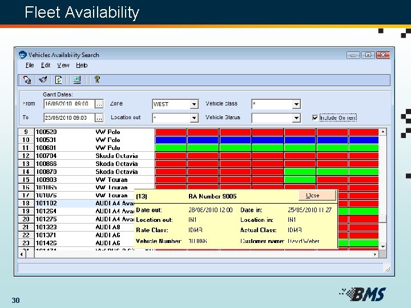Select the green bar in VW Touran 100903 row
Image resolution: width=411 pixels, height=308 pixels.
[x=300, y=180]
